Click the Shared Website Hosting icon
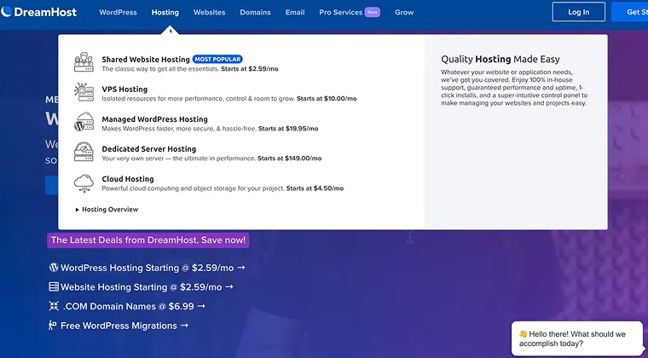Viewport: 648px width, 358px height. pos(84,63)
